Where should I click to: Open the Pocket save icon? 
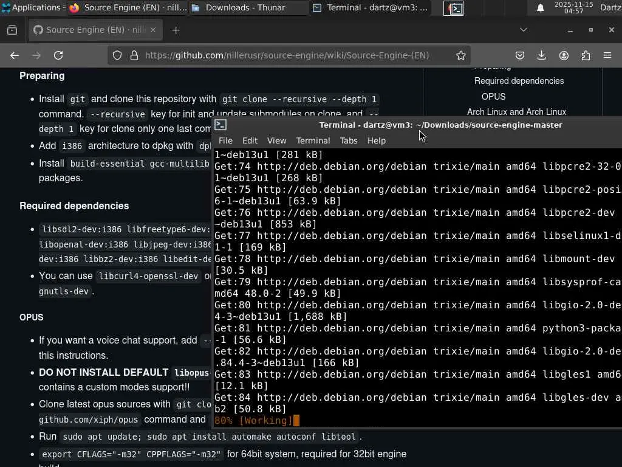click(x=520, y=55)
